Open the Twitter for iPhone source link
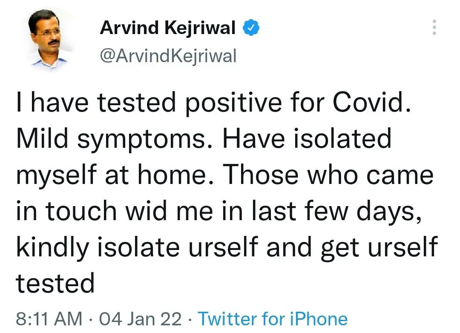 coord(273,319)
